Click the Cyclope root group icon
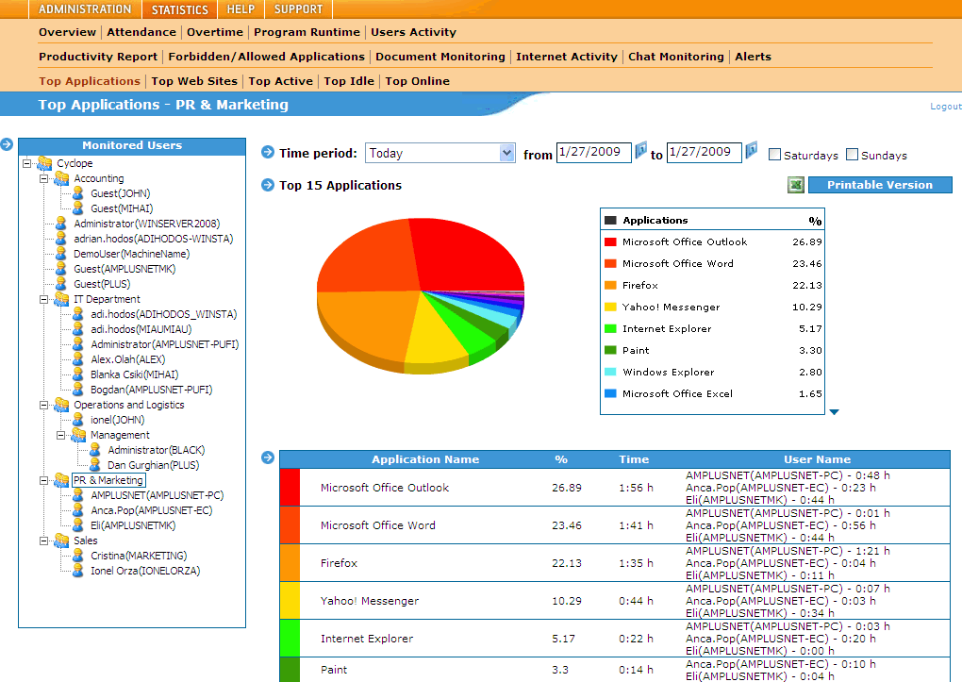Image resolution: width=962 pixels, height=682 pixels. click(44, 163)
